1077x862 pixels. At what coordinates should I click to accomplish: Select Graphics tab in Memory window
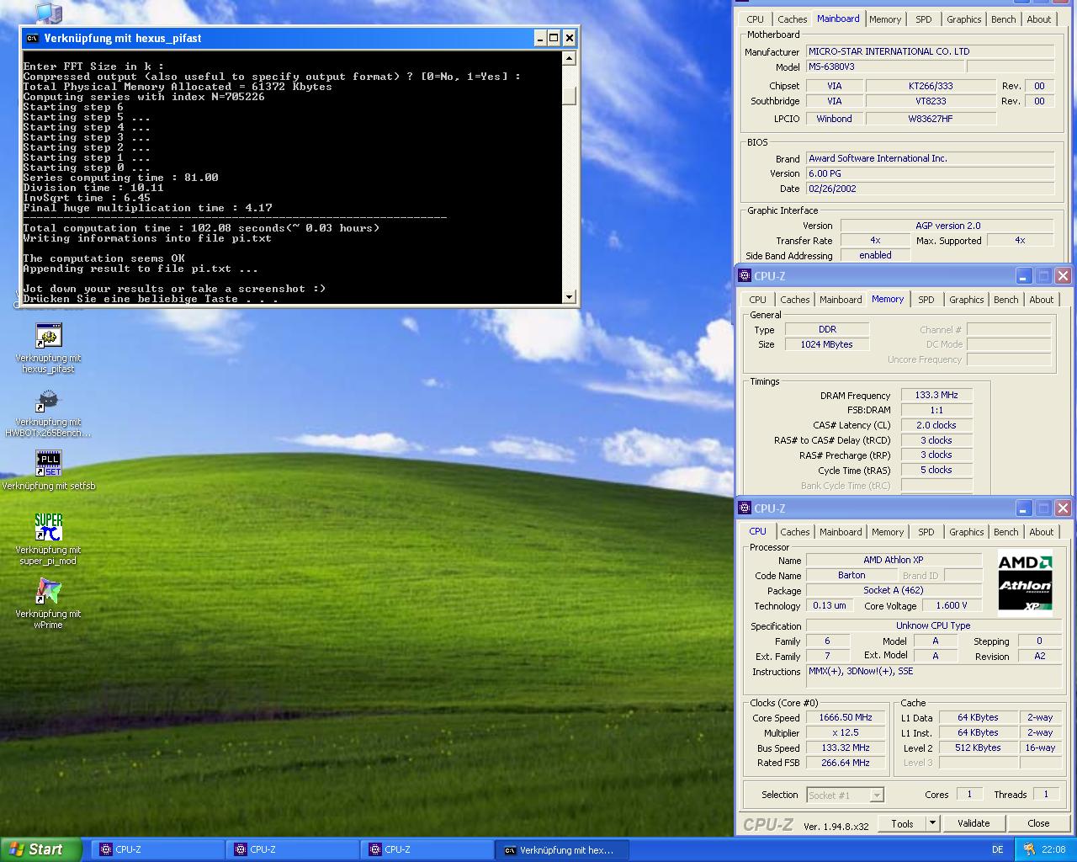point(966,300)
